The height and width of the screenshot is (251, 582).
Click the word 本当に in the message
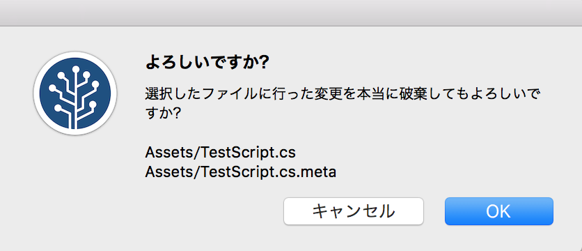379,94
